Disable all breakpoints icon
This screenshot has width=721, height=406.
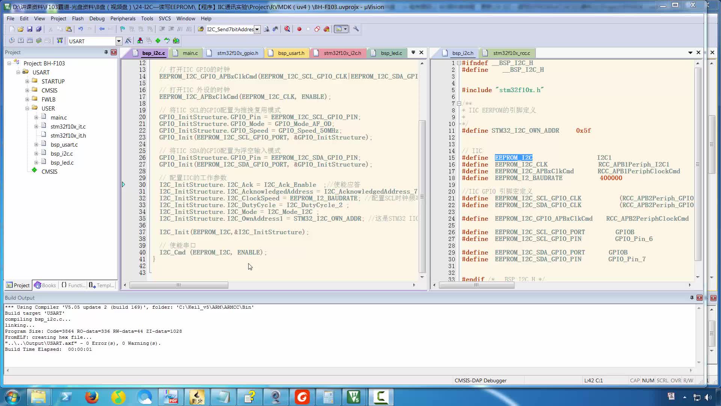pos(317,29)
